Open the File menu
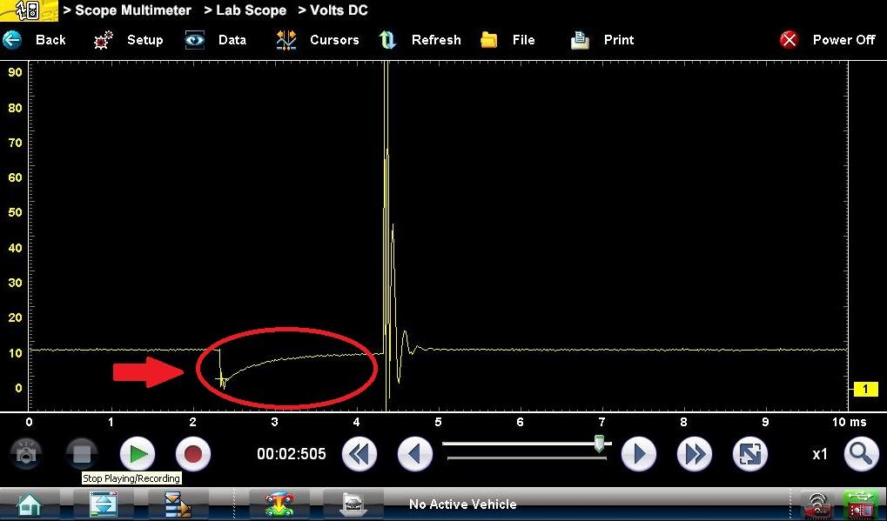Screen dimensions: 887x521 [507, 40]
